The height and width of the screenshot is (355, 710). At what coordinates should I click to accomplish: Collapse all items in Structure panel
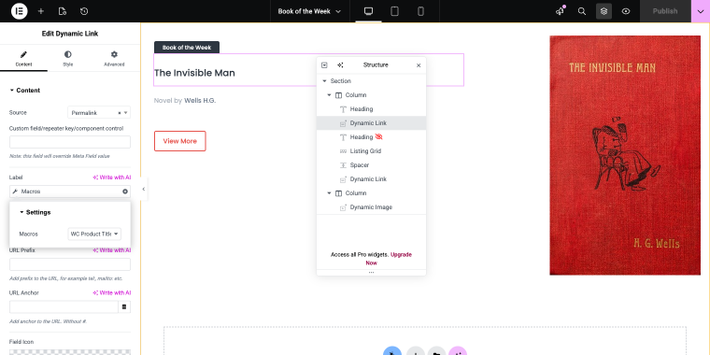(x=324, y=64)
